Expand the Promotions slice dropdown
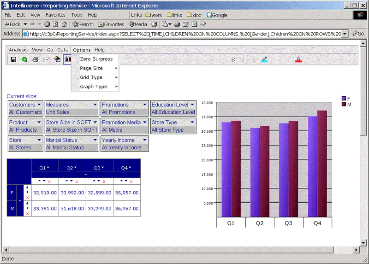The height and width of the screenshot is (264, 369). (x=145, y=105)
